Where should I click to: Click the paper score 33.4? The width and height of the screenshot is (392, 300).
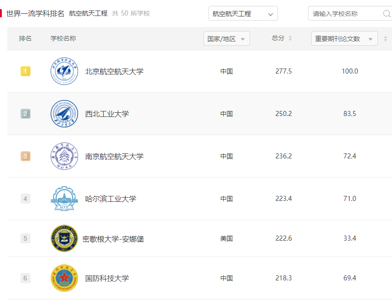coord(350,238)
